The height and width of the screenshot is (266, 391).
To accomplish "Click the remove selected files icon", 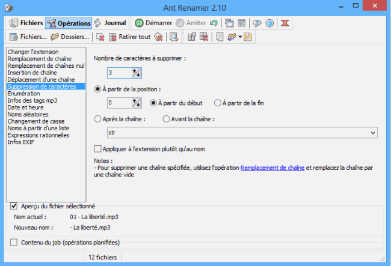I will [100, 37].
